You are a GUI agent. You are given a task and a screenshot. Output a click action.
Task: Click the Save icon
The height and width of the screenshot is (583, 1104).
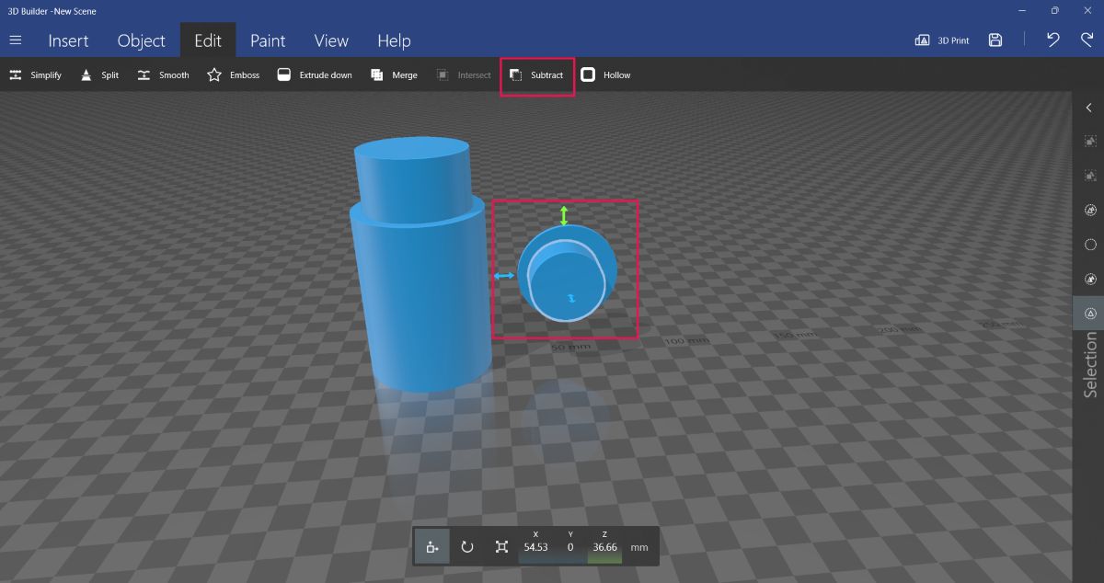coord(995,40)
